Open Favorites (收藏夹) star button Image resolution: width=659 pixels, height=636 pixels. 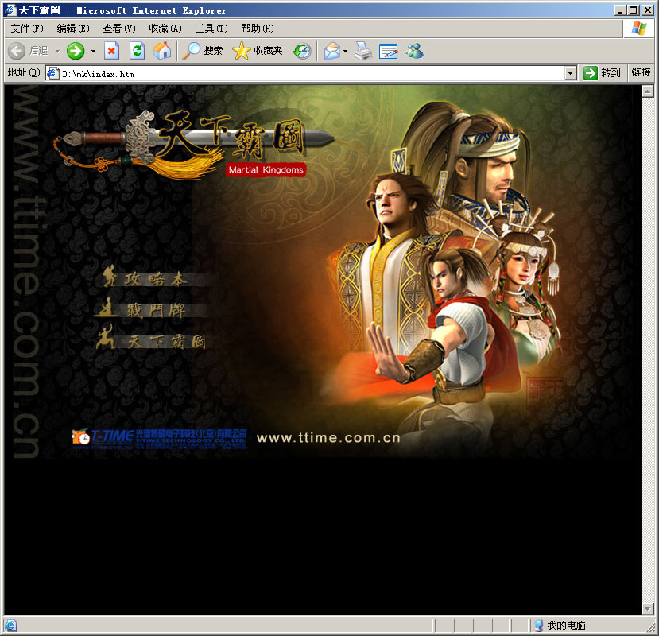pyautogui.click(x=258, y=52)
